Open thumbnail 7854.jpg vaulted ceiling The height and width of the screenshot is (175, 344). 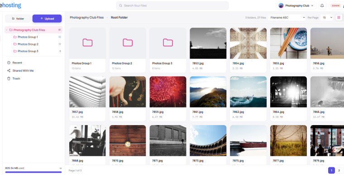coord(248,43)
